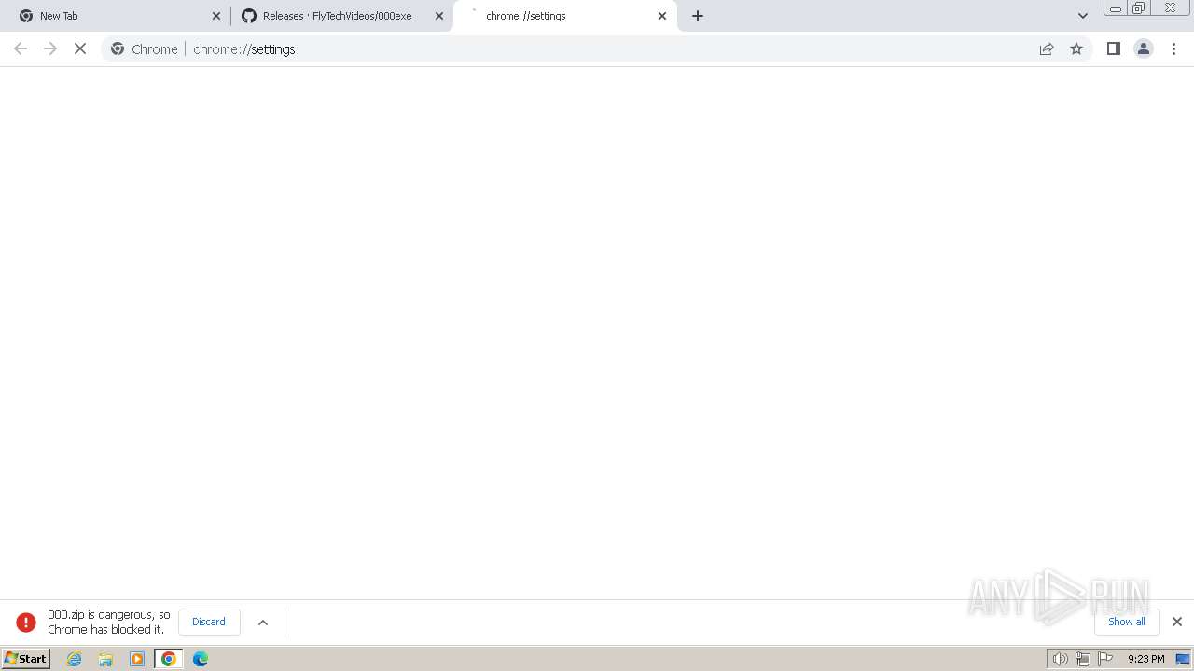Open Windows Media Player from taskbar
The width and height of the screenshot is (1194, 671).
[x=137, y=659]
